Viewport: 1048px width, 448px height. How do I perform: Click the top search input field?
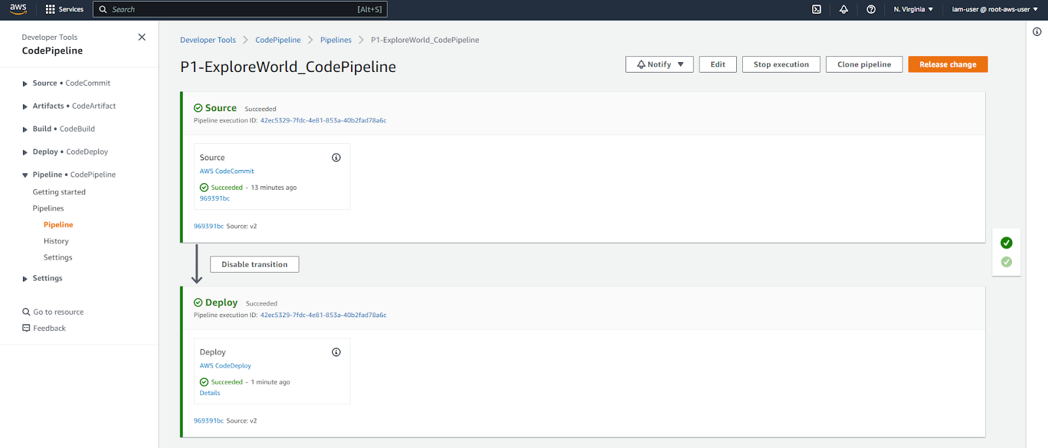pos(240,9)
